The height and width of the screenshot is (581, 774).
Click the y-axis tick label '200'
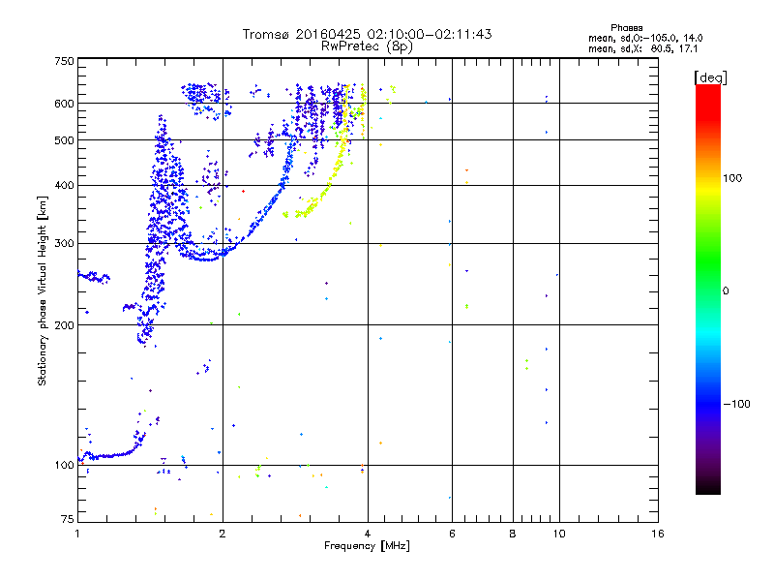click(x=64, y=325)
